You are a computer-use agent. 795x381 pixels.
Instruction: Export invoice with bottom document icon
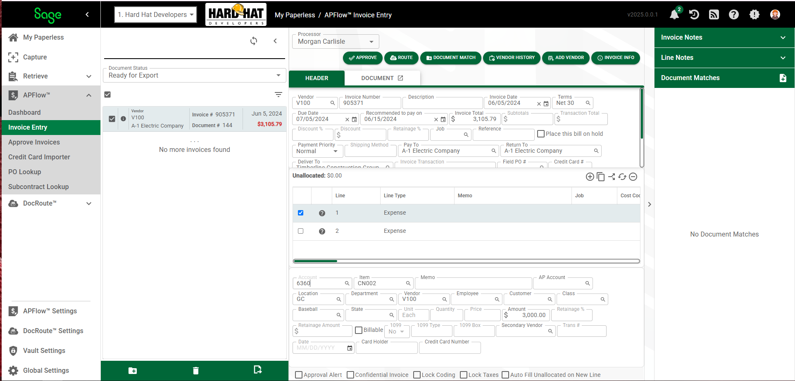[258, 369]
